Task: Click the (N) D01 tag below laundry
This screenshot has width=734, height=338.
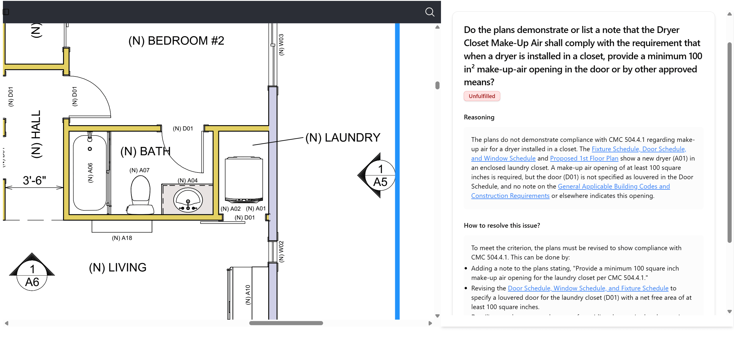Action: coord(245,217)
